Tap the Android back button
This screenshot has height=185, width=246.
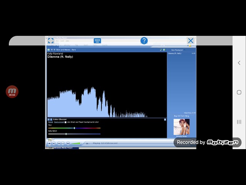[x=239, y=63]
